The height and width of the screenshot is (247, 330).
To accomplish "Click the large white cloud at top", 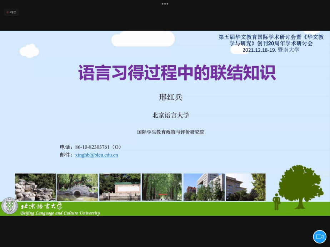I will tap(143, 38).
